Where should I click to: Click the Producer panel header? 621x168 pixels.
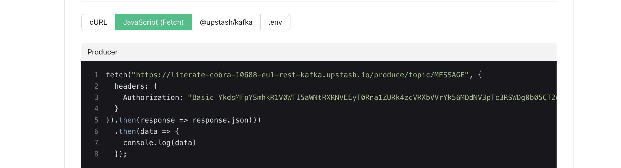[102, 52]
